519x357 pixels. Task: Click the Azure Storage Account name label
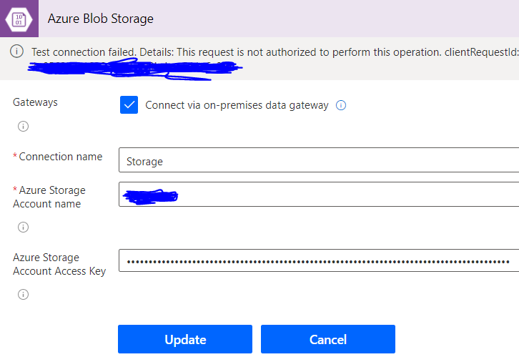(x=51, y=197)
